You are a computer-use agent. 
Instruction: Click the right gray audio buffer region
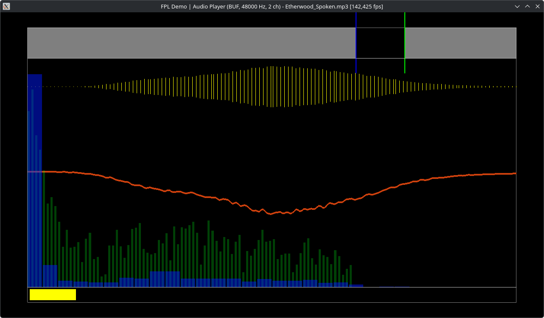461,43
